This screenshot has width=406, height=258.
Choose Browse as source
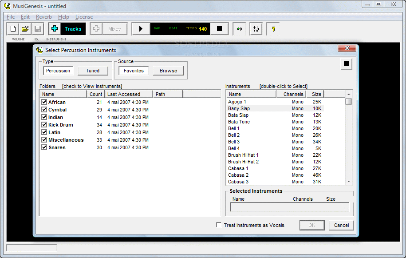[x=168, y=71]
